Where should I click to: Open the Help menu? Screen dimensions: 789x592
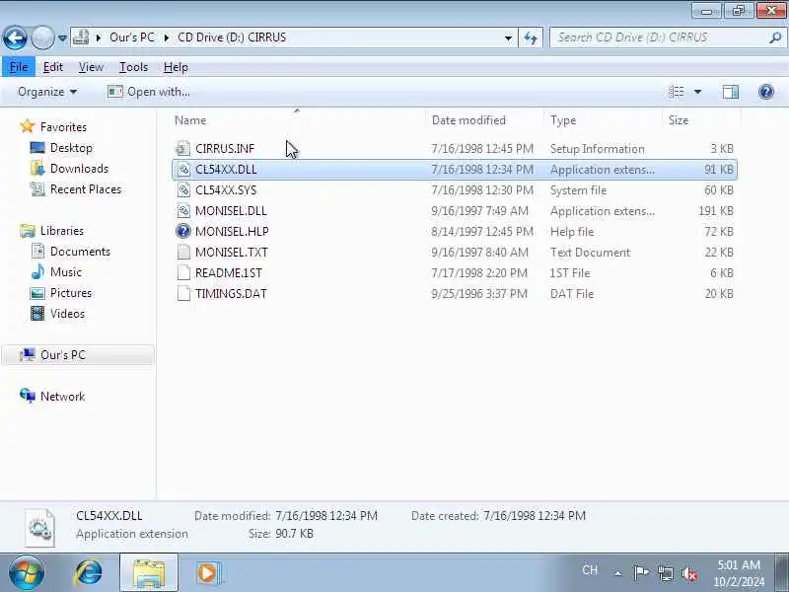[x=176, y=67]
